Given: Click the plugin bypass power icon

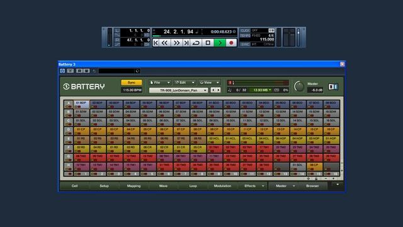Looking at the screenshot, I should click(x=62, y=71).
